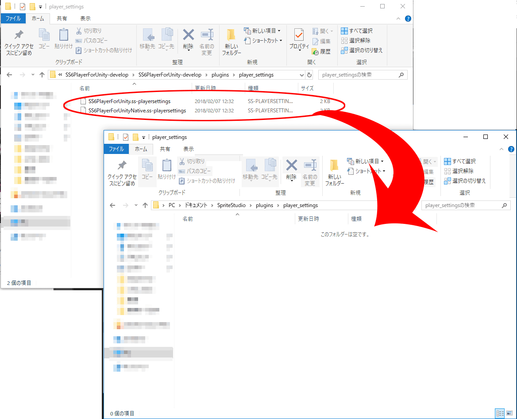The height and width of the screenshot is (419, 517).
Task: Open 共有 tab in back window
Action: coord(62,19)
